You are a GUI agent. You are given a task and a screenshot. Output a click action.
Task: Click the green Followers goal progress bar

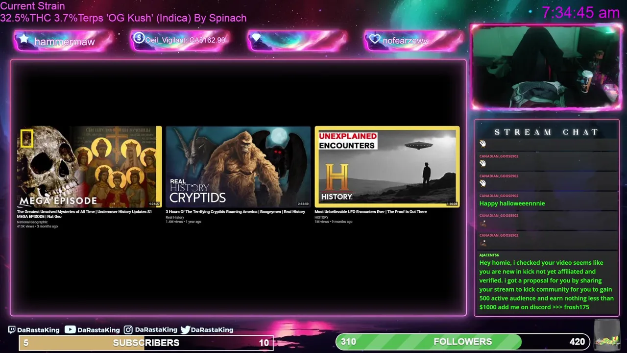tap(462, 342)
